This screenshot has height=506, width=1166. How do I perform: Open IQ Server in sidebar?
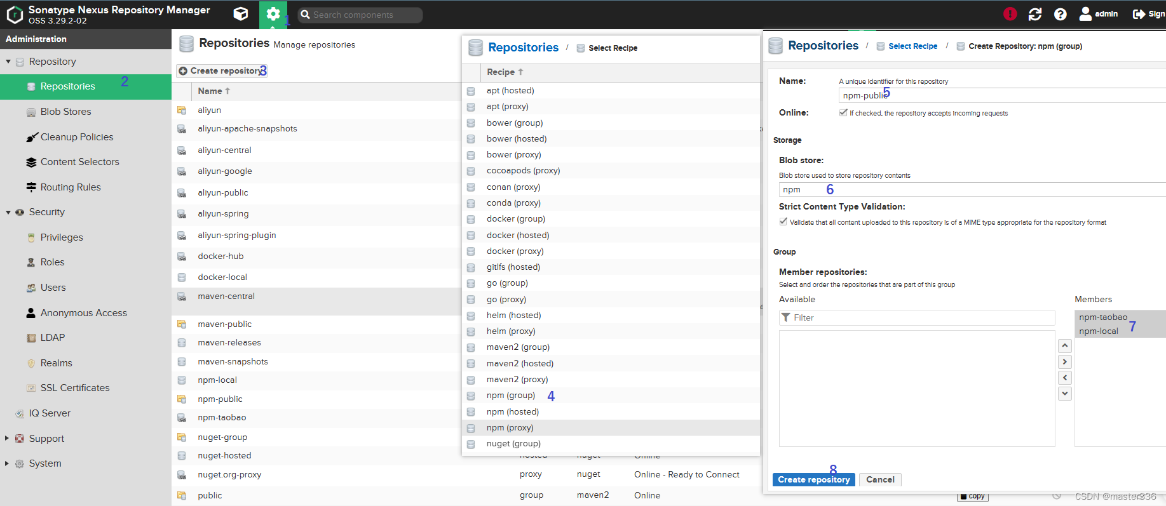[50, 413]
